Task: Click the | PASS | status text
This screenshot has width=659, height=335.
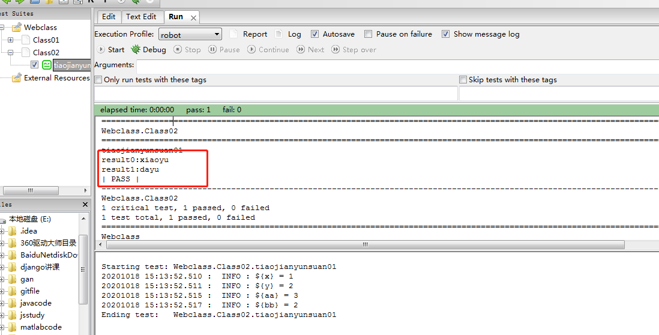Action: coord(120,179)
